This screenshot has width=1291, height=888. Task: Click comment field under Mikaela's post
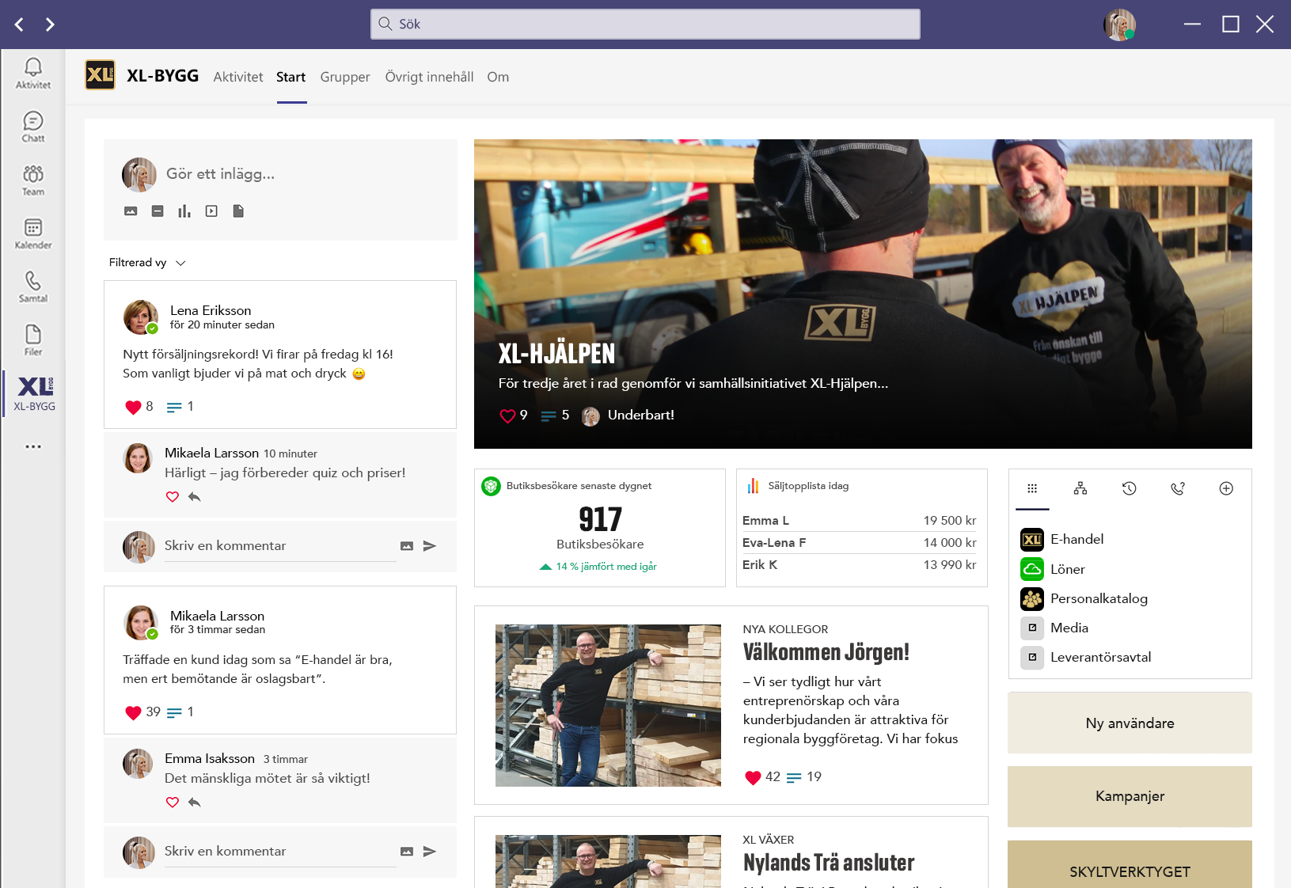point(280,852)
